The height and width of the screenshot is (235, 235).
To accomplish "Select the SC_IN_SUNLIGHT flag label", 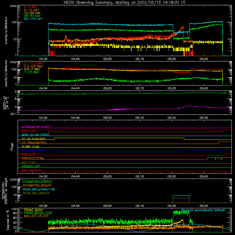I will click(34, 139).
